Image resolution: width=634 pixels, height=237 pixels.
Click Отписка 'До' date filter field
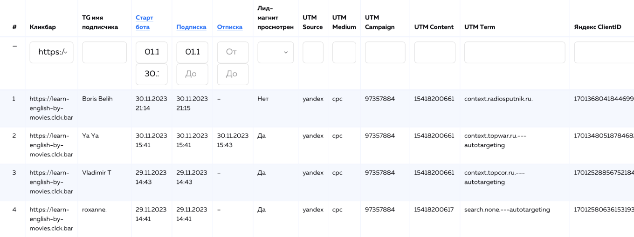click(x=233, y=74)
